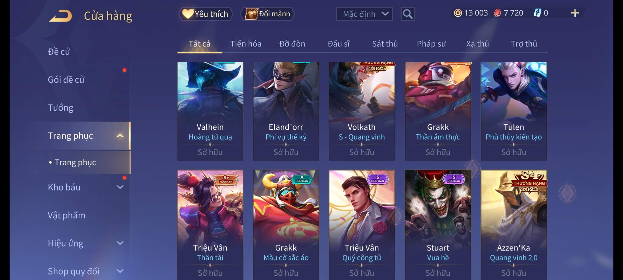The image size is (623, 280).
Task: Select the Pháp sư tab
Action: pos(431,44)
